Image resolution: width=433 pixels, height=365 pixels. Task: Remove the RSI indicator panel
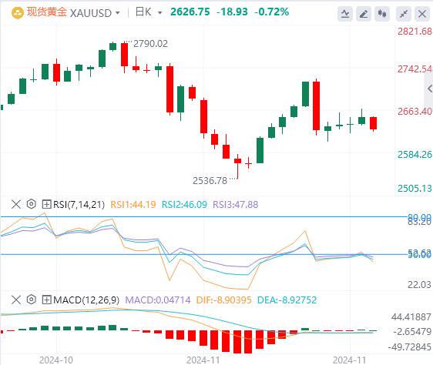pyautogui.click(x=16, y=204)
